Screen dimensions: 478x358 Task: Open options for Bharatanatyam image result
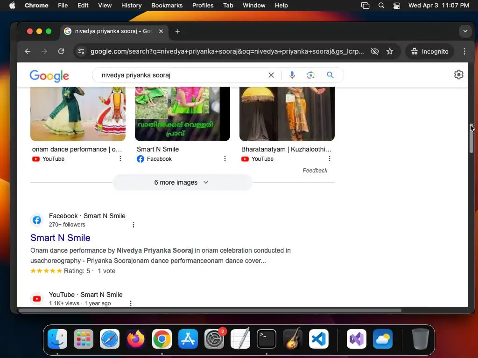330,158
